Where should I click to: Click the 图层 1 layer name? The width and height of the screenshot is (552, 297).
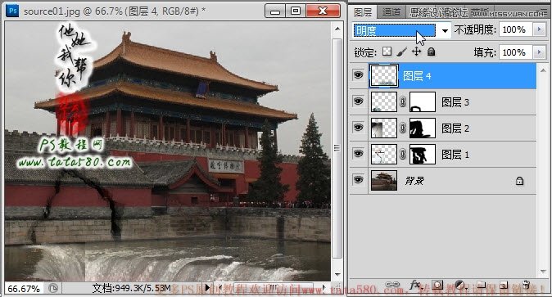click(455, 154)
